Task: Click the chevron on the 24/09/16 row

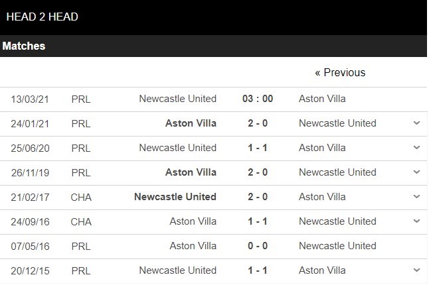Action: [416, 221]
